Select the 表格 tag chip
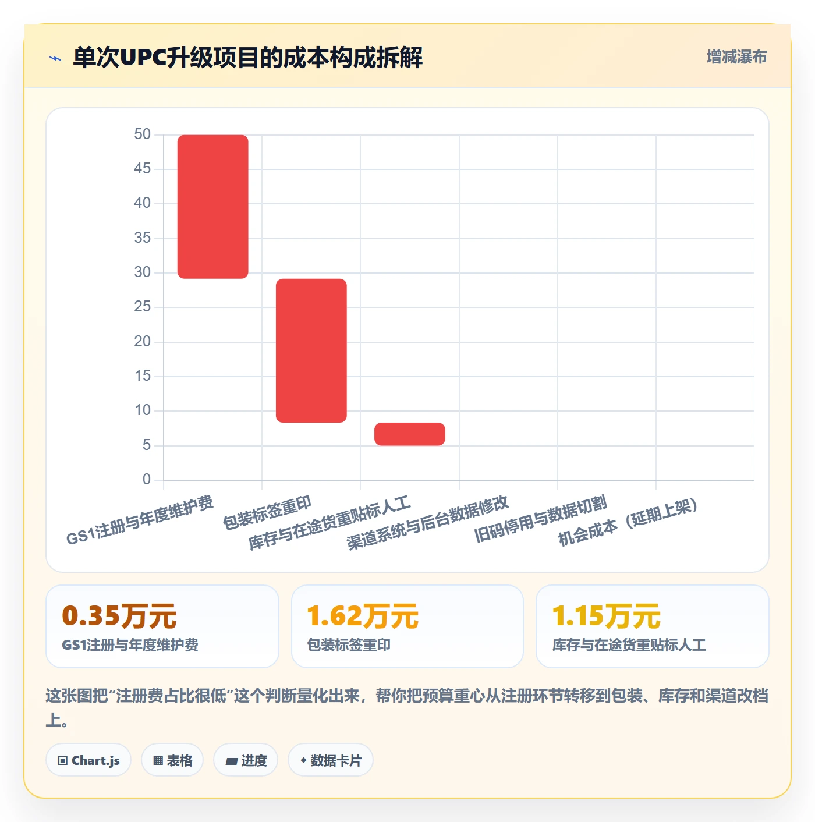 pyautogui.click(x=172, y=760)
